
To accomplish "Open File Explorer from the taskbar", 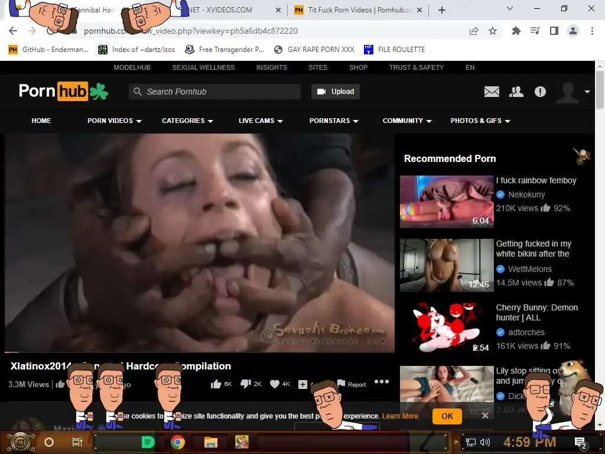I will point(211,442).
